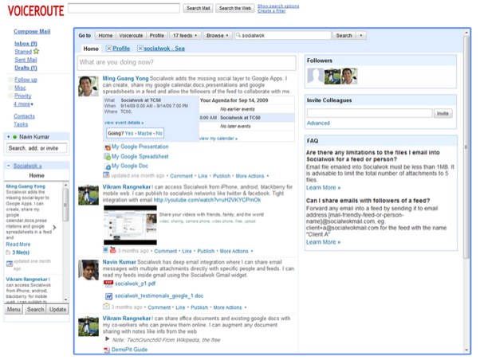Open More Actions on Navin Kumar's post
Screen dimensions: 480x360
tap(230, 307)
